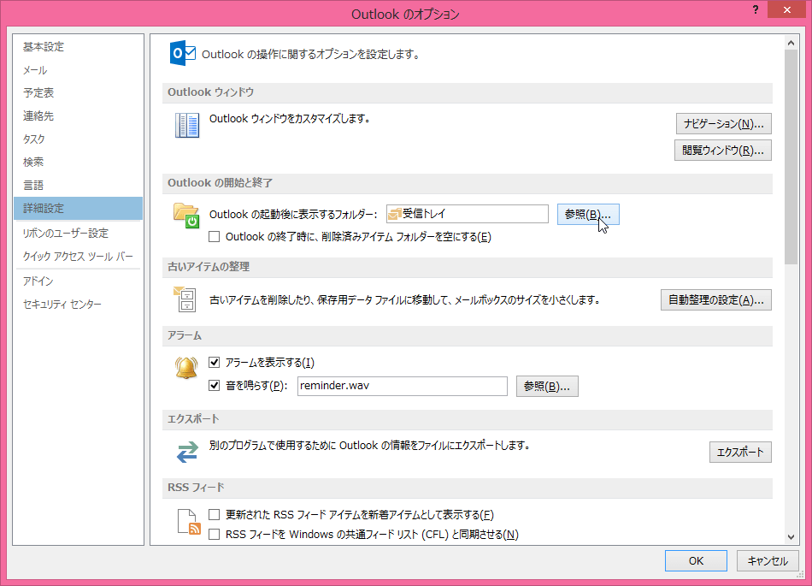Open the 検索 category

pos(78,163)
